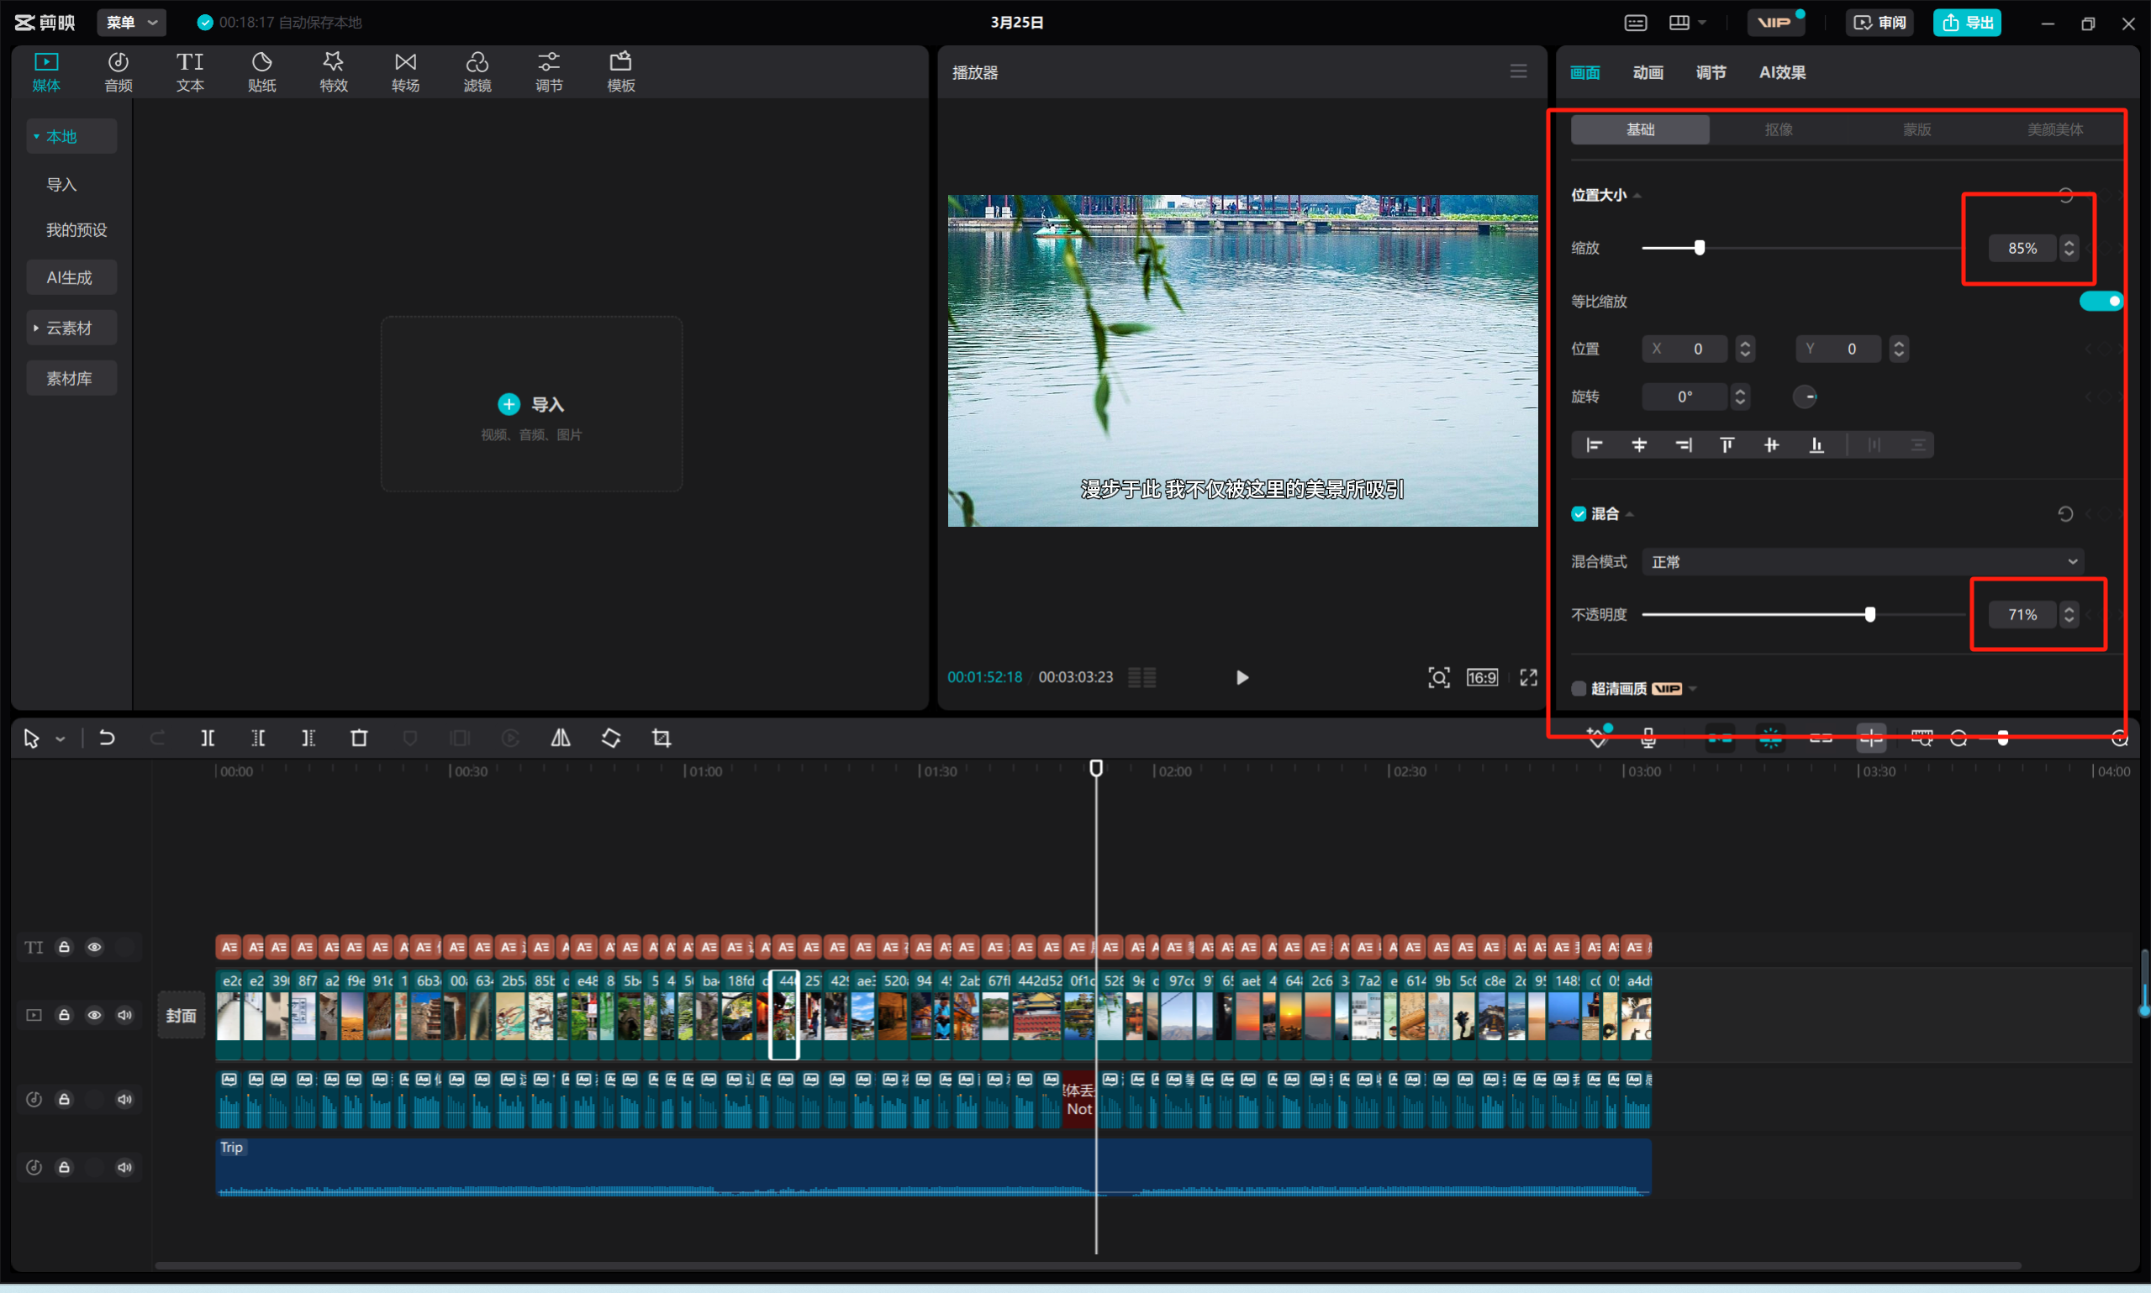Click the mirror flip icon
Viewport: 2151px width, 1293px height.
coord(561,738)
